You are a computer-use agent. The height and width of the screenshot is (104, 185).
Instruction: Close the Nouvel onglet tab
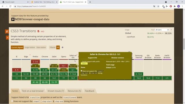(28, 2)
